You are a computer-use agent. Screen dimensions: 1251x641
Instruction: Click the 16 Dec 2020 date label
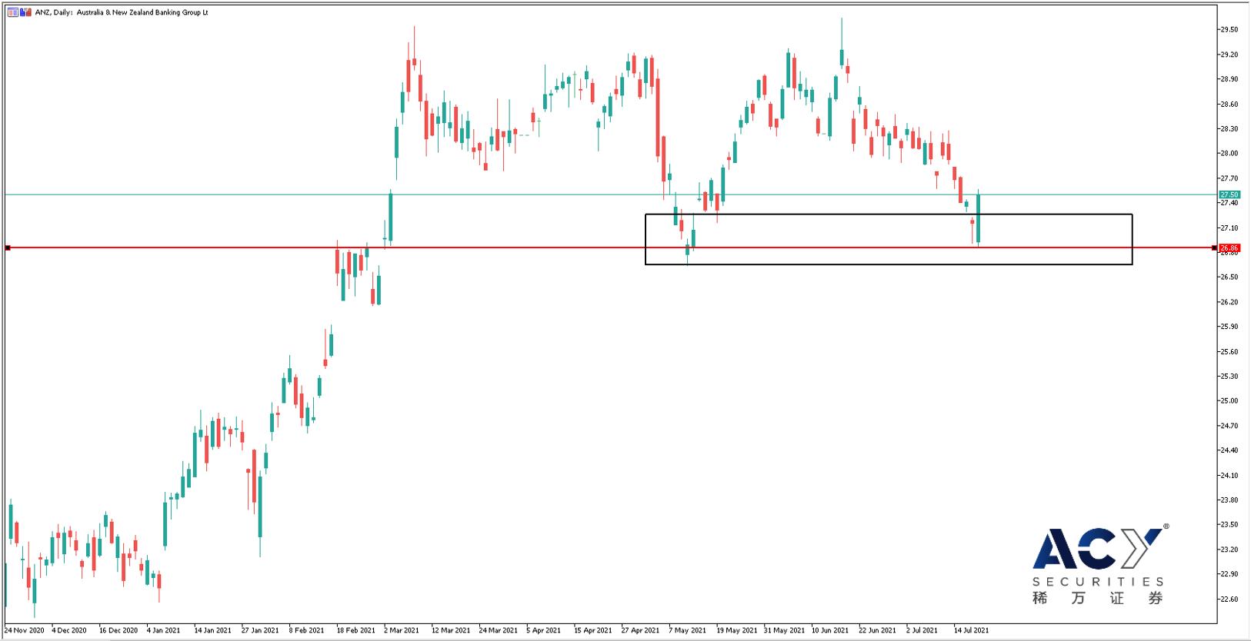(118, 630)
